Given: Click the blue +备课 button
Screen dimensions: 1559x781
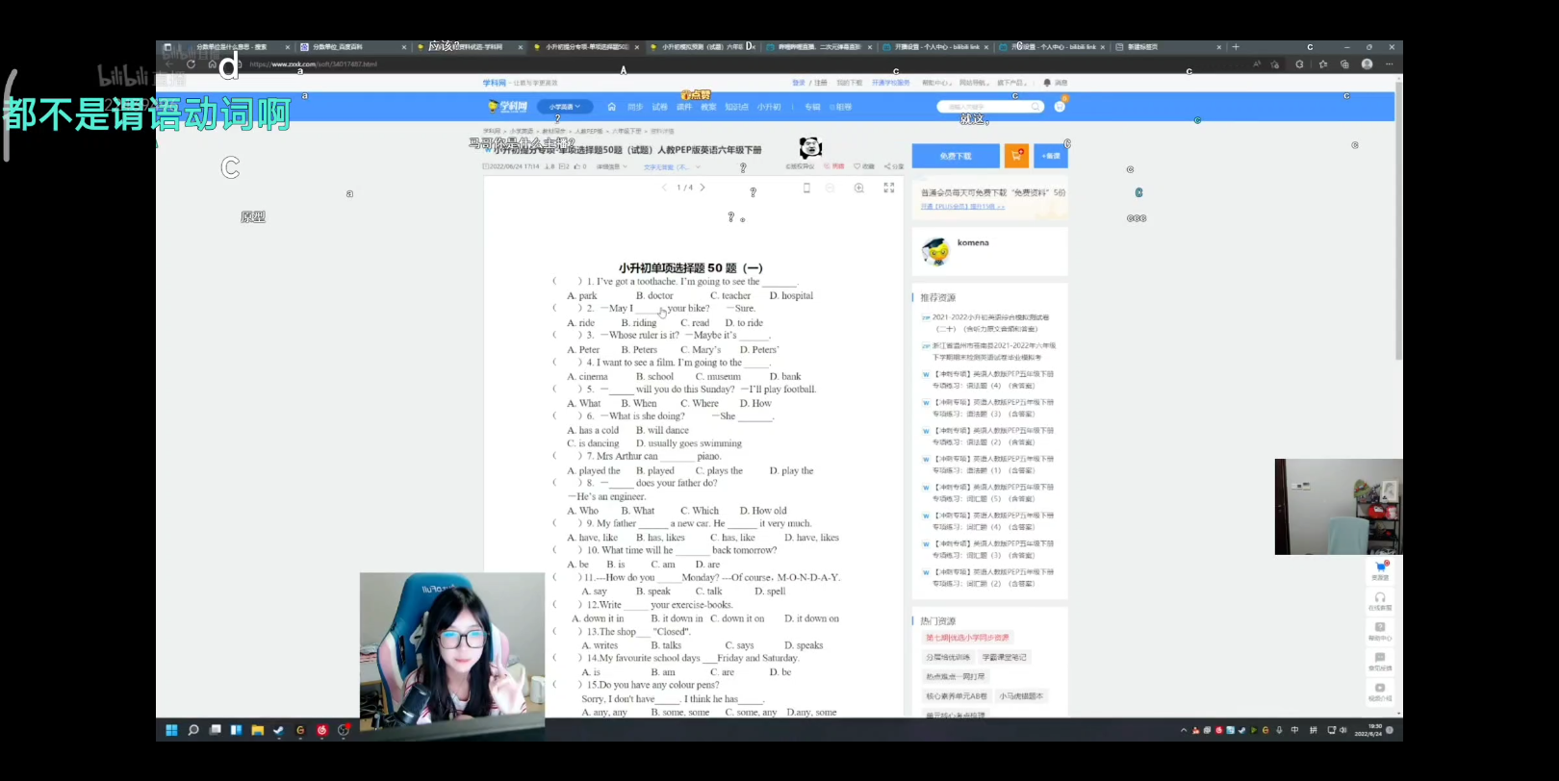Looking at the screenshot, I should (1051, 156).
